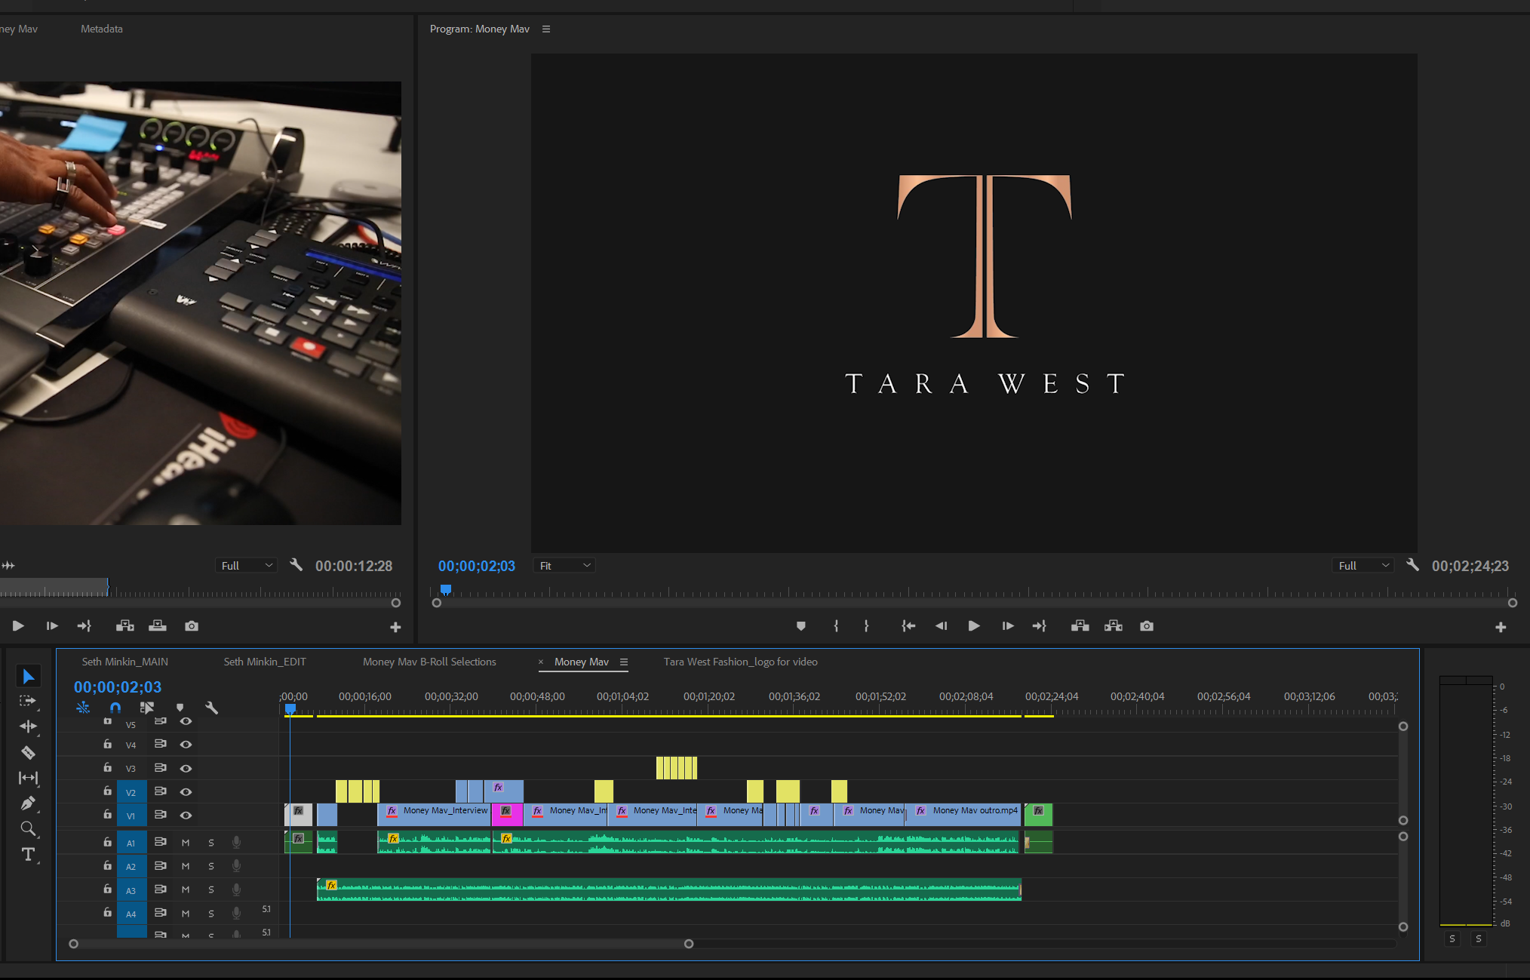Viewport: 1530px width, 980px height.
Task: Toggle V4 track output eye
Action: pos(186,745)
